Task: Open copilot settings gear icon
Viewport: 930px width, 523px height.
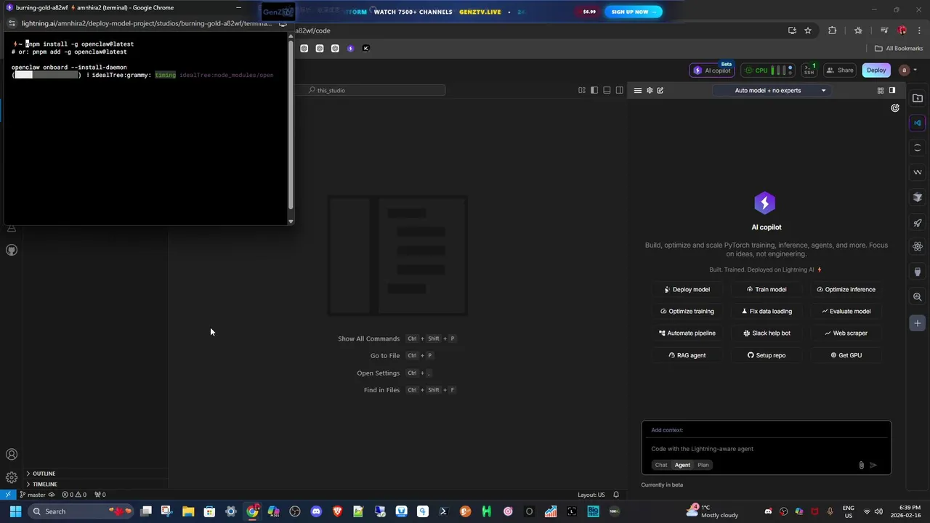Action: 650,90
